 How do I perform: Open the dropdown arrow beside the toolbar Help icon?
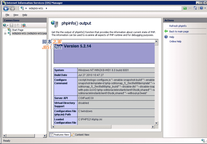(205, 8)
